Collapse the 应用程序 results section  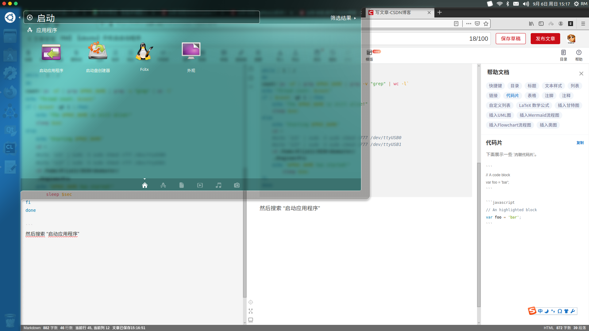(46, 30)
